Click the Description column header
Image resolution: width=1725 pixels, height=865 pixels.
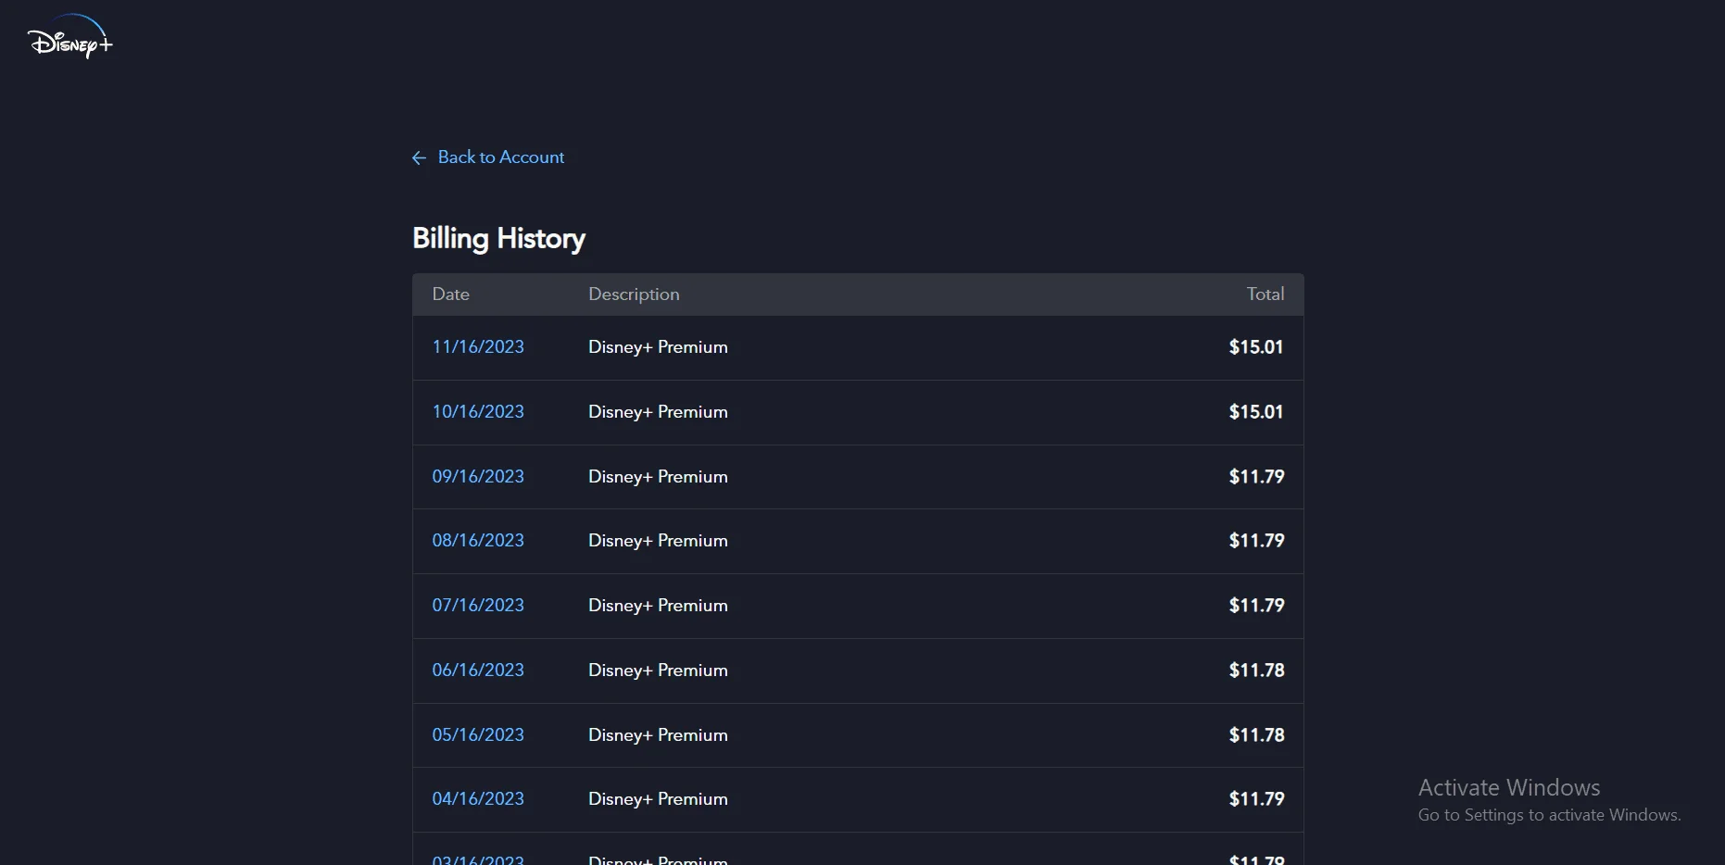pos(634,295)
